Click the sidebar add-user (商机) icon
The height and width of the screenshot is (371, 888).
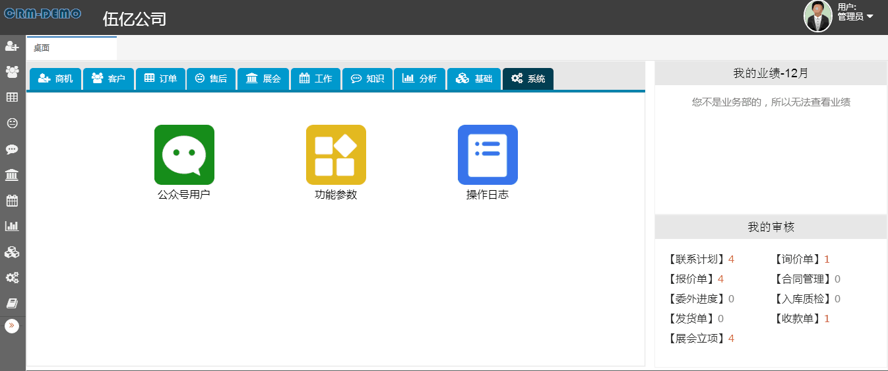(12, 46)
